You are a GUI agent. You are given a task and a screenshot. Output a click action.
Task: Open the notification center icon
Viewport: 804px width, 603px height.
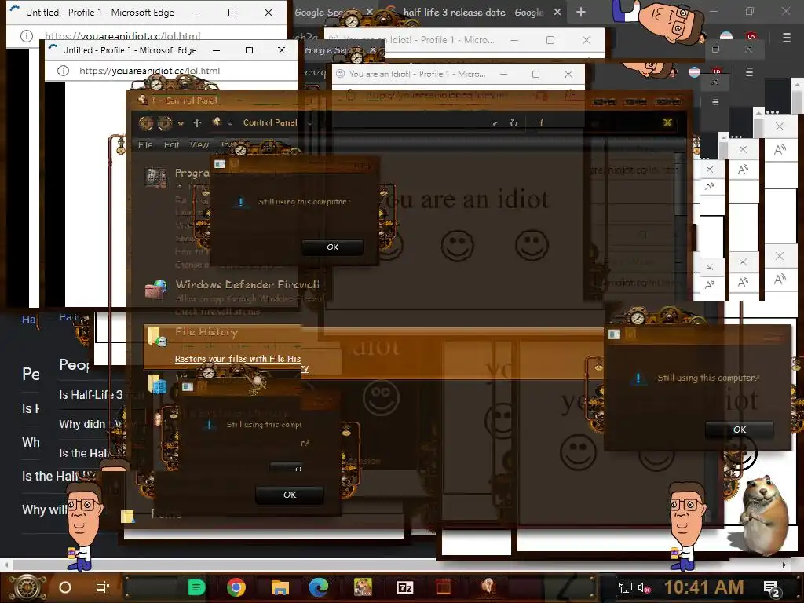click(772, 589)
